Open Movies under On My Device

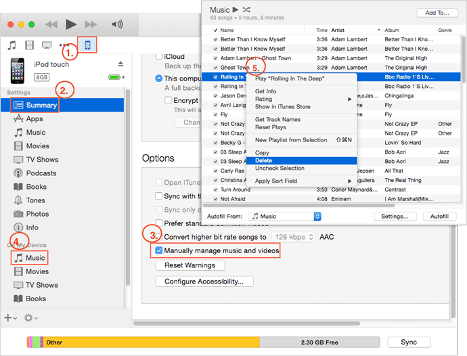[x=31, y=271]
